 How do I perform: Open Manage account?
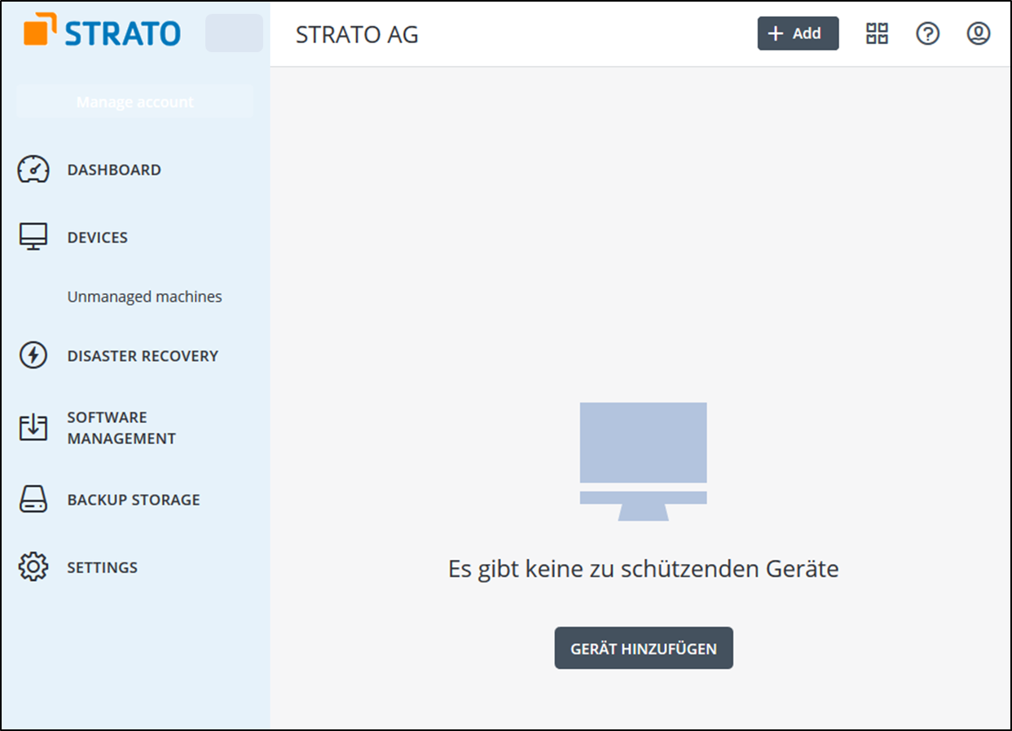(134, 101)
